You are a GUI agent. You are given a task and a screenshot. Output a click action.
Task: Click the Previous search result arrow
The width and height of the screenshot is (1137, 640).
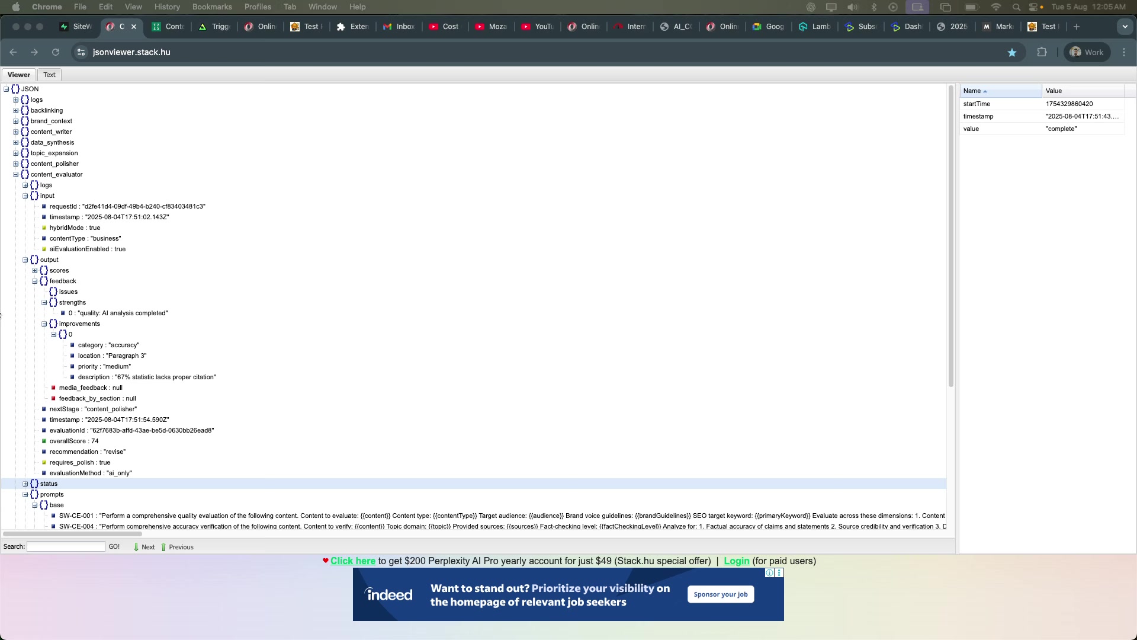pyautogui.click(x=164, y=547)
